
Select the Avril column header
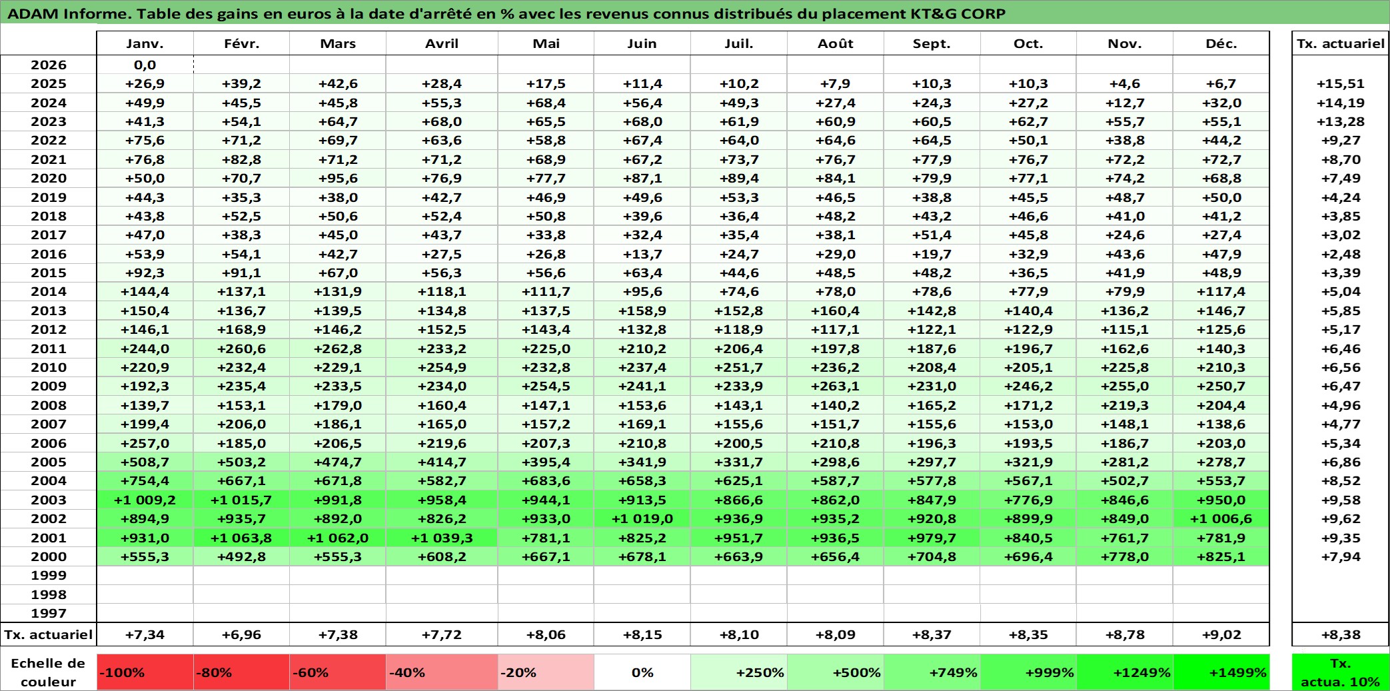pyautogui.click(x=442, y=43)
